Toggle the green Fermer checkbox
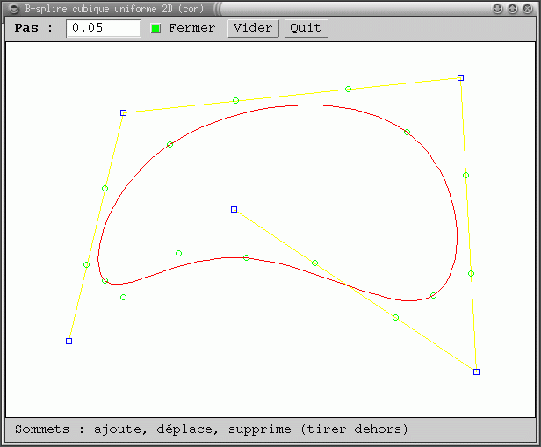Image resolution: width=541 pixels, height=447 pixels. tap(155, 28)
